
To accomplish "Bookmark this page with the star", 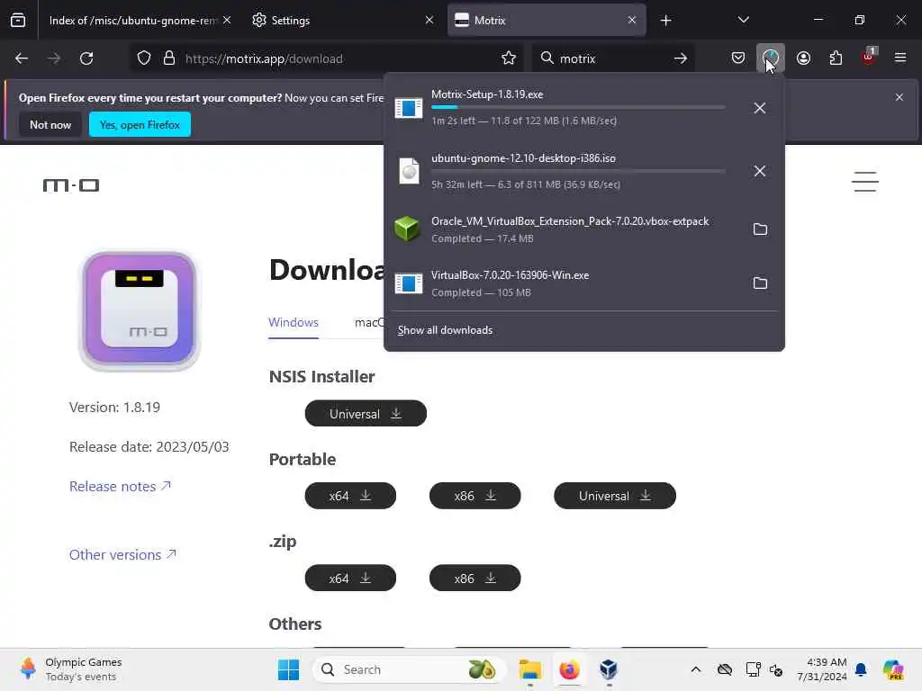I will (x=509, y=58).
